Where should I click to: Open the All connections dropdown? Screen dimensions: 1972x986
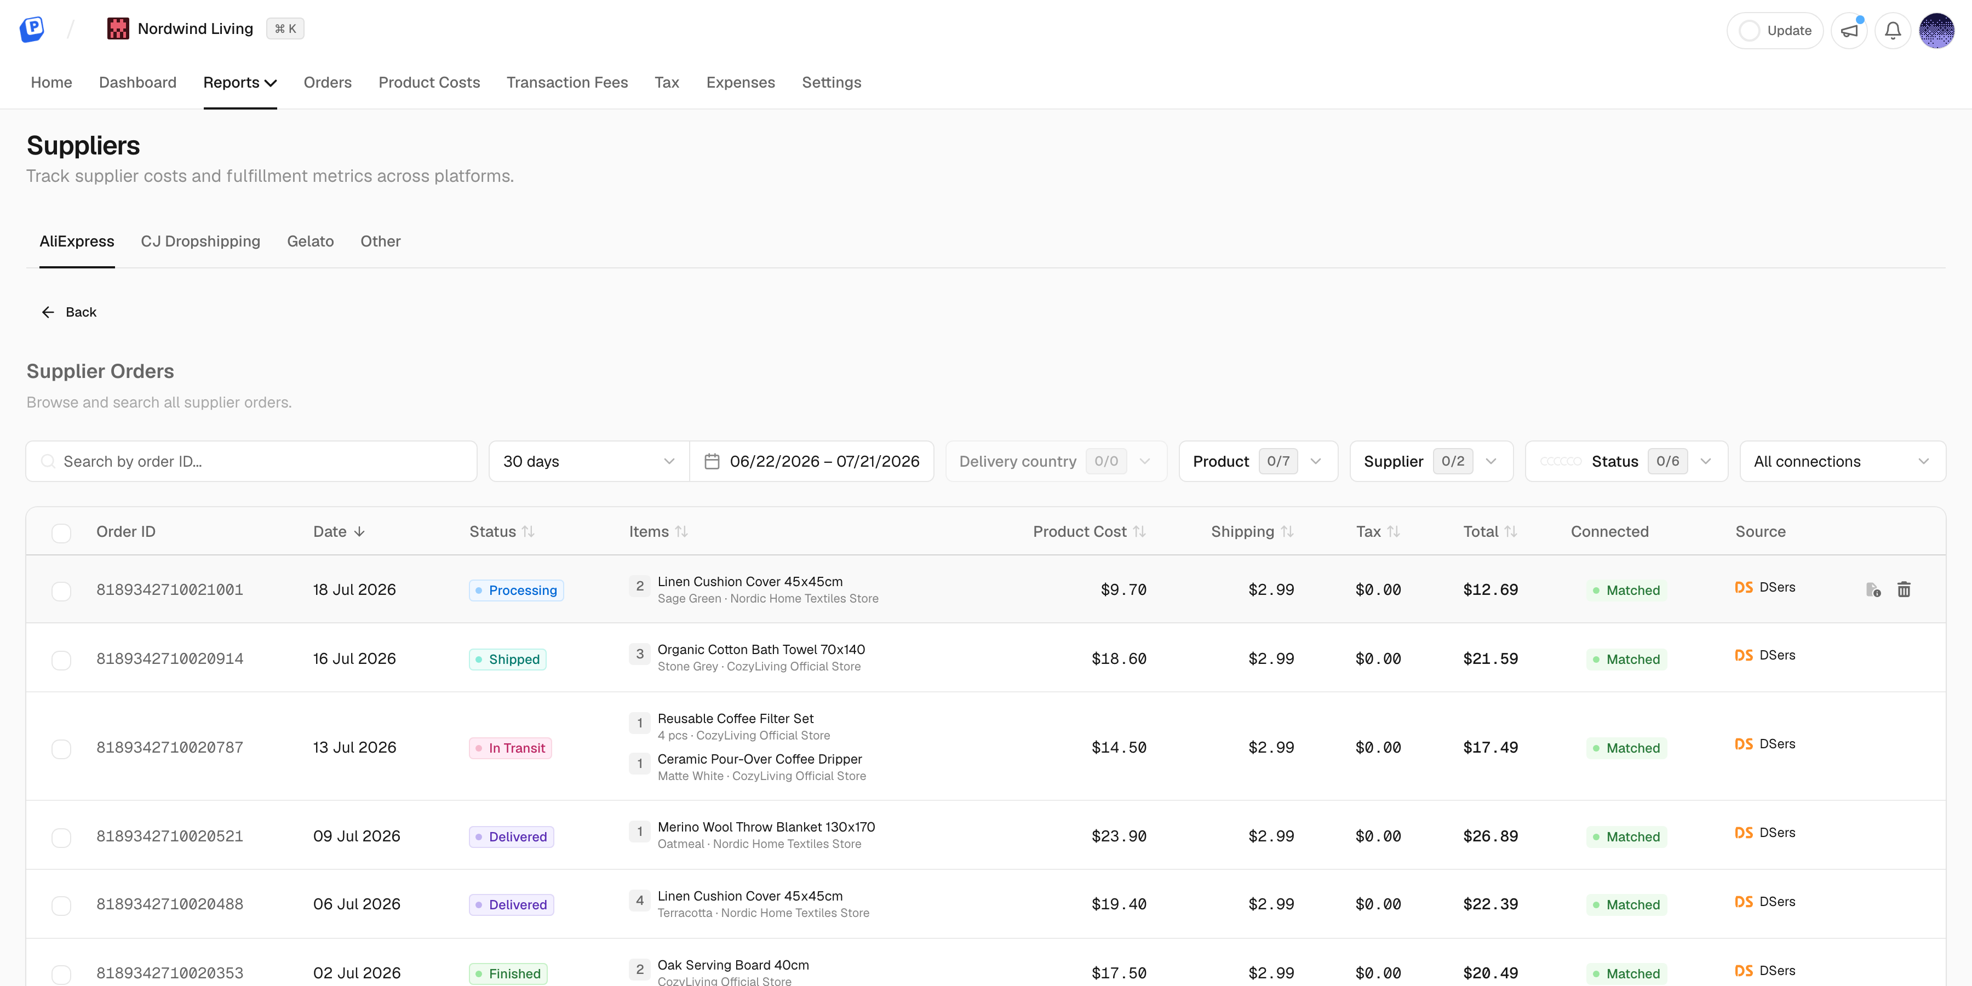point(1843,462)
